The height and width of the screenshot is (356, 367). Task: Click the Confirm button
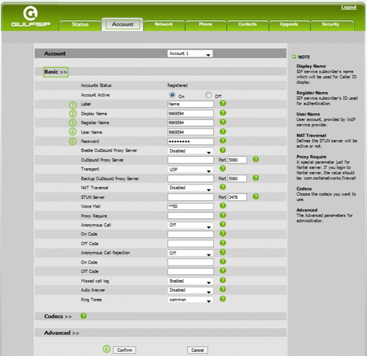125,350
